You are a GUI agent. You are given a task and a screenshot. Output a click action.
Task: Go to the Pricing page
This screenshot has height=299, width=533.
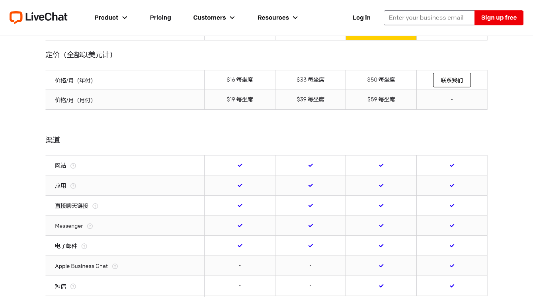(160, 17)
